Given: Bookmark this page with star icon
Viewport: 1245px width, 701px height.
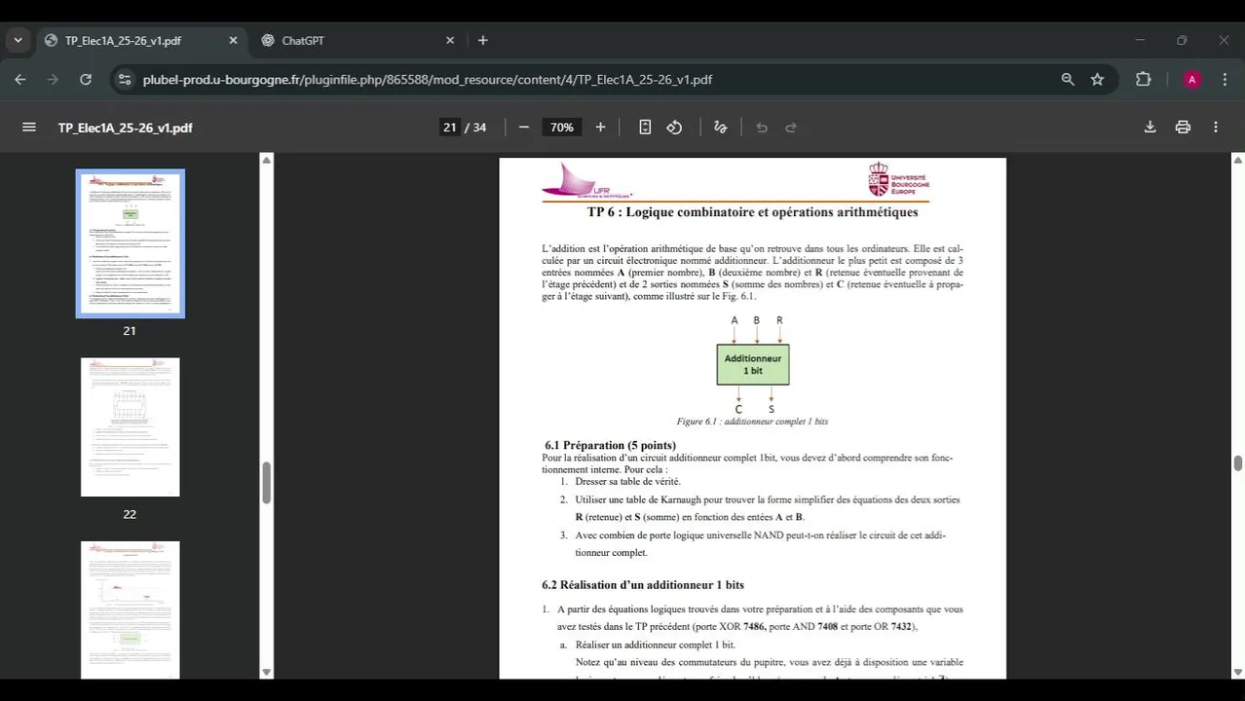Looking at the screenshot, I should [1098, 80].
